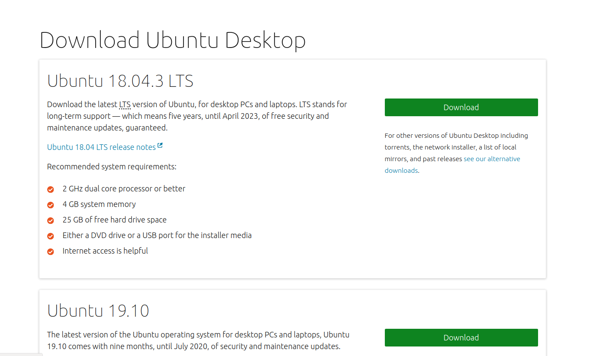This screenshot has width=603, height=356.
Task: Click 'Internet access is helpful' text
Action: coord(105,251)
